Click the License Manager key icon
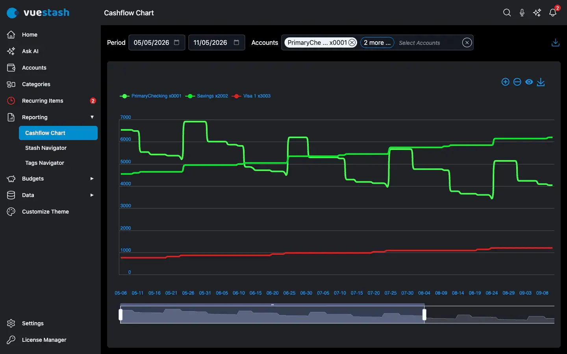567x354 pixels. [x=11, y=340]
